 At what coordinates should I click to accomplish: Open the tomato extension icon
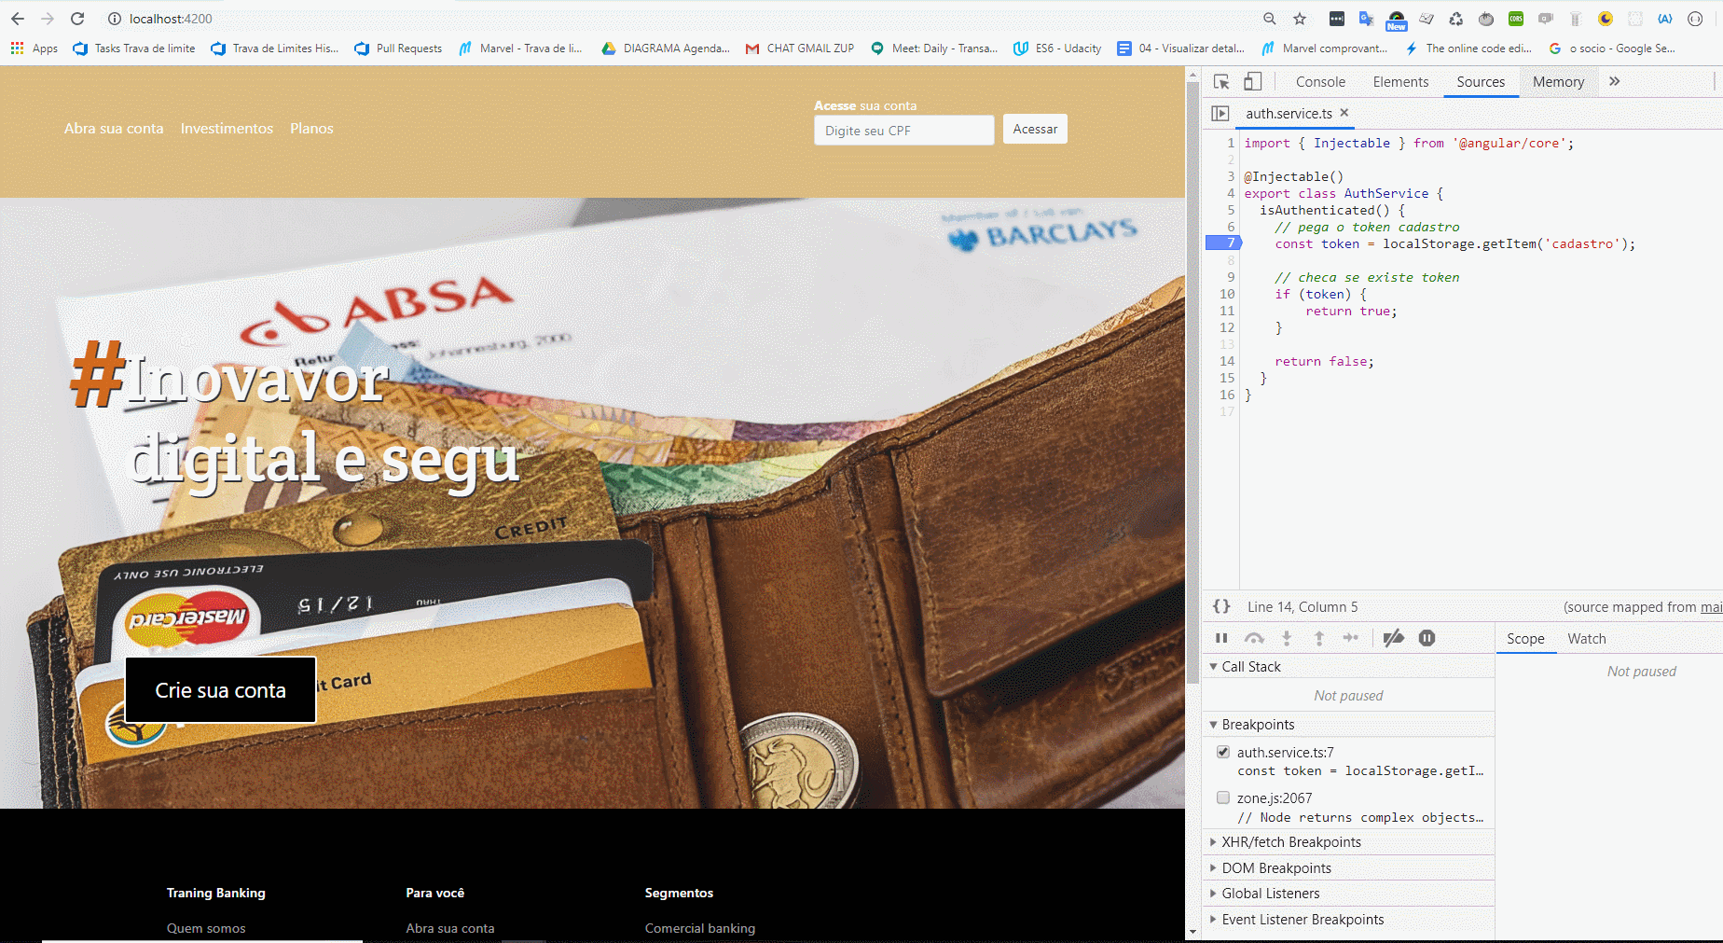tap(1486, 19)
